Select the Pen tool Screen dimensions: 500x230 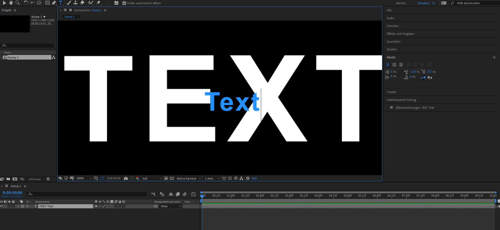pos(54,3)
